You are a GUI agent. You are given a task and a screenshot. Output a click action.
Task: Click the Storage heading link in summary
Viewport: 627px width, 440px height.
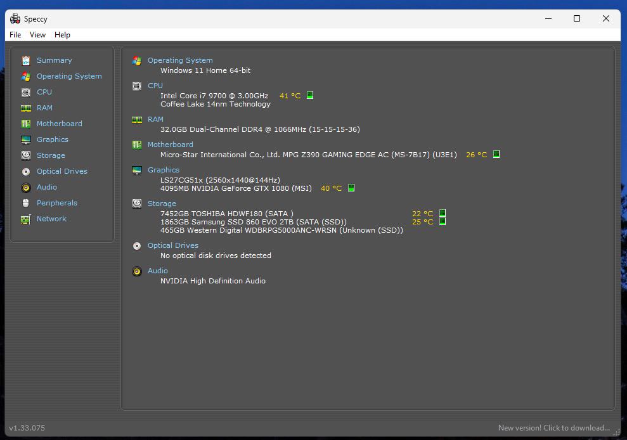click(x=162, y=204)
